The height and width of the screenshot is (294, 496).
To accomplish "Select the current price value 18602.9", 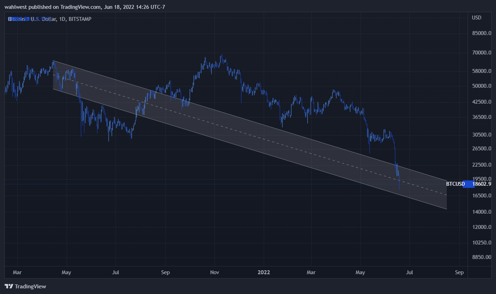I will coord(483,184).
